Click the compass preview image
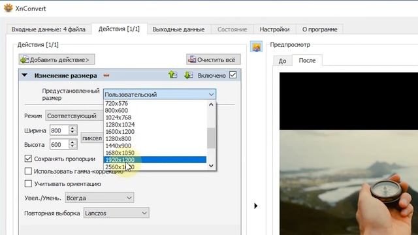418x235 pixels. (x=349, y=182)
